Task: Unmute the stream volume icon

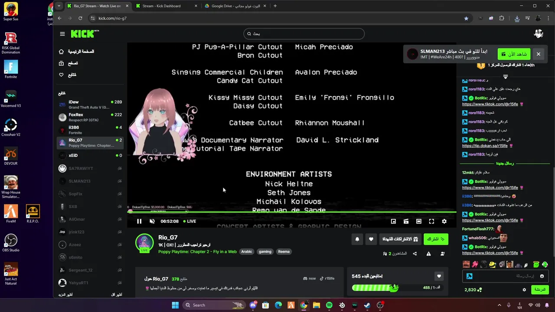Action: coord(152,221)
